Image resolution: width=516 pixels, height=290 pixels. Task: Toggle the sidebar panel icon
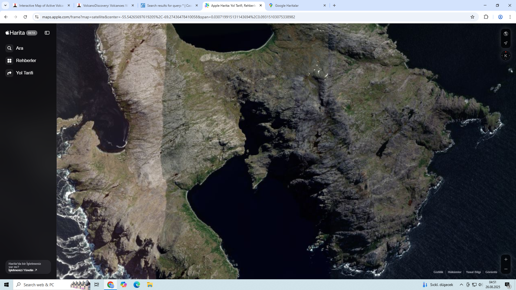click(x=47, y=33)
